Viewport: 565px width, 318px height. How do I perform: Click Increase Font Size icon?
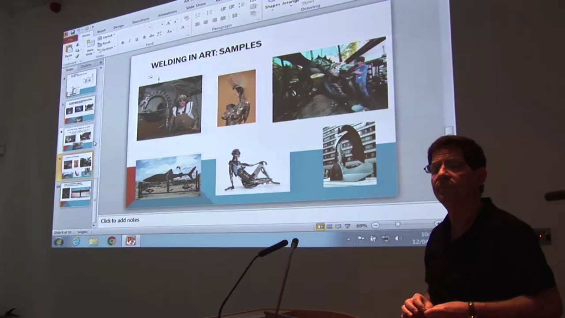click(168, 23)
